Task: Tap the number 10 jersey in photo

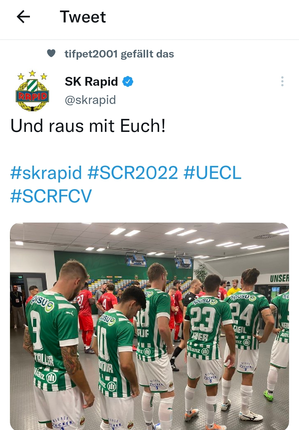Action: click(114, 354)
